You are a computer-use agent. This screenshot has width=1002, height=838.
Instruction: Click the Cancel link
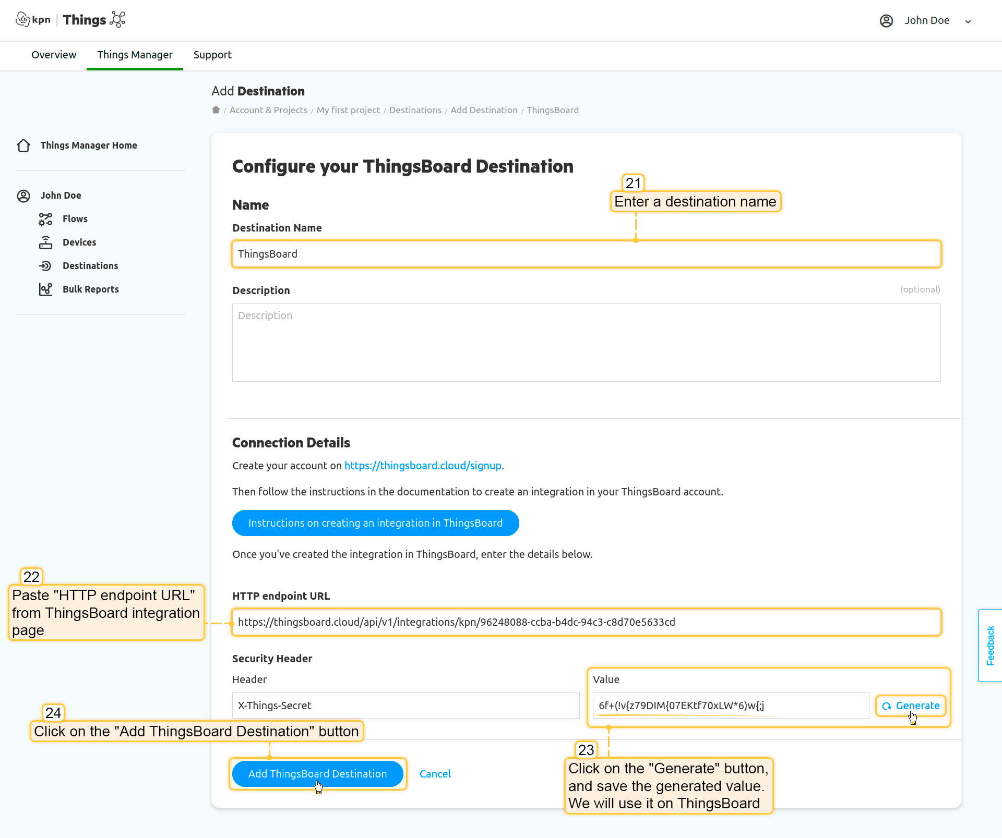435,774
